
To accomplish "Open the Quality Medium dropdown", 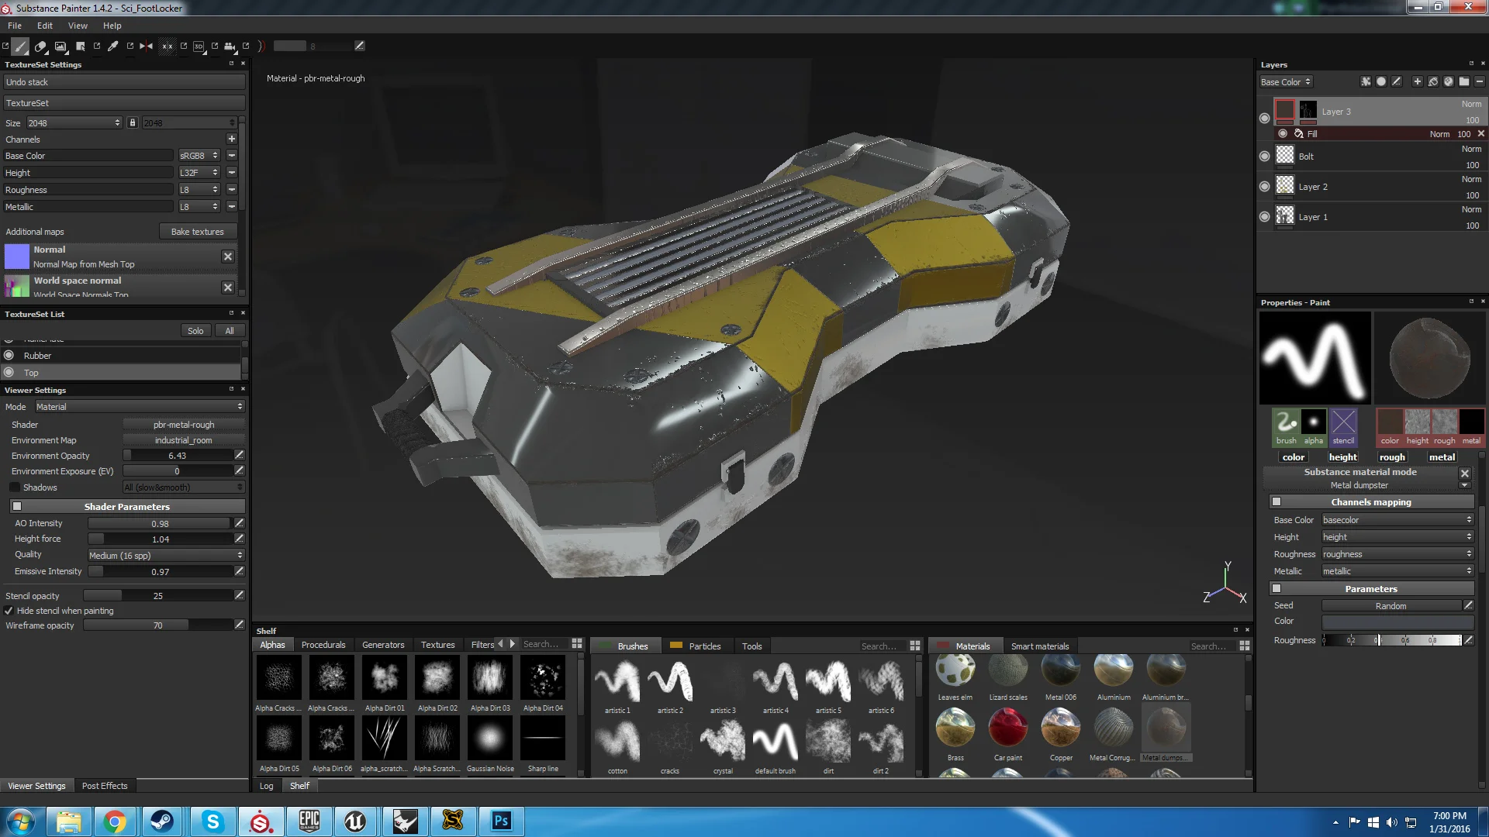I will pyautogui.click(x=166, y=556).
